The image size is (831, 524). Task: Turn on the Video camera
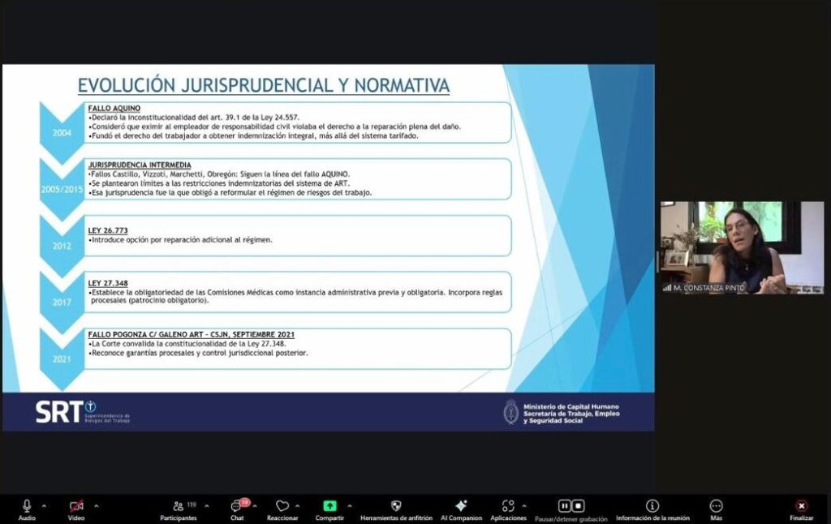click(76, 506)
